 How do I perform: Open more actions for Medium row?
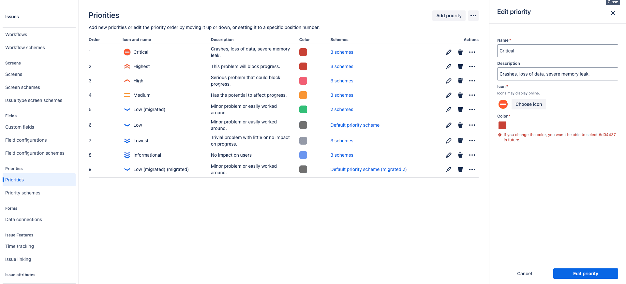pyautogui.click(x=472, y=95)
